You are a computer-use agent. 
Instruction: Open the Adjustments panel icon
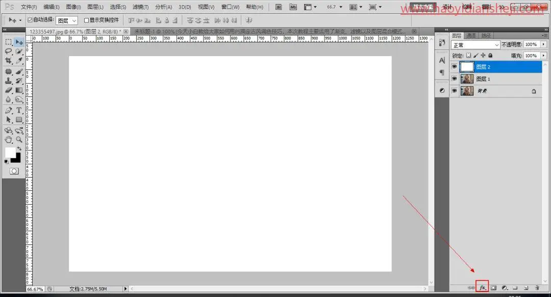442,90
